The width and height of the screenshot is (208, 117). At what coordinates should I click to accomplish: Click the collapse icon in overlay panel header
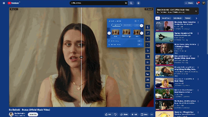(141, 21)
